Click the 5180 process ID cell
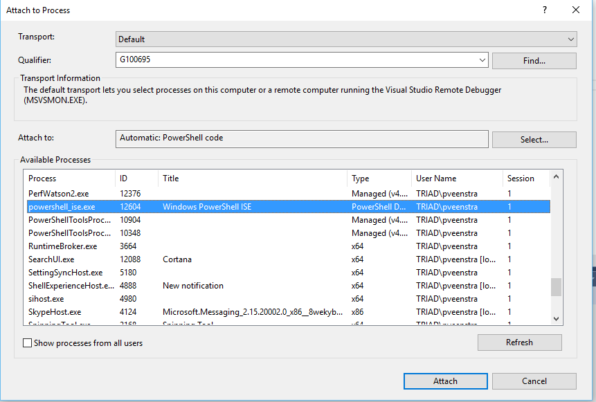The image size is (596, 402). pos(128,273)
